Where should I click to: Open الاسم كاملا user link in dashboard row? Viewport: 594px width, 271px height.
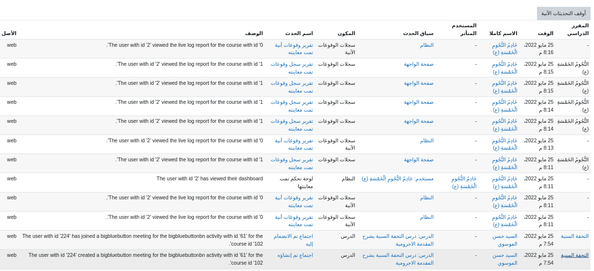coord(505,182)
